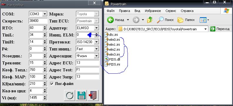Click the refresh settings icon button
The height and width of the screenshot is (106, 233).
69,95
